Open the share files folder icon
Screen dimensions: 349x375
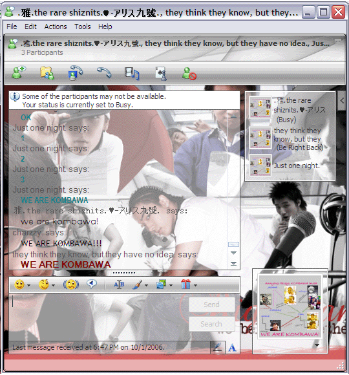coord(47,72)
